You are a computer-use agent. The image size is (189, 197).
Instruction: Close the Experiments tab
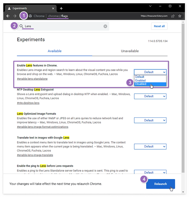click(53, 8)
